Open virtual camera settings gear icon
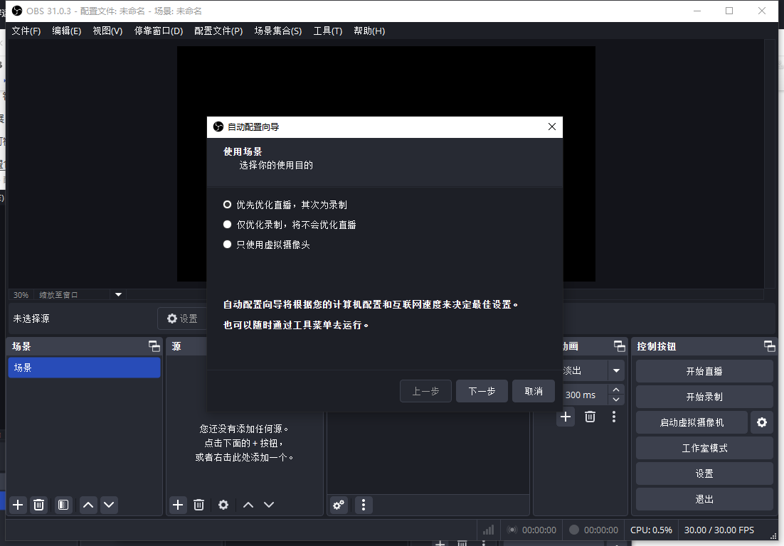Screen dimensions: 784x546 tap(761, 422)
